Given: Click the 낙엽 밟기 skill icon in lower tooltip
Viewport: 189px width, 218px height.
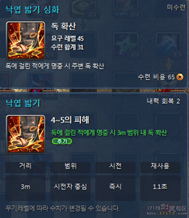Looking at the screenshot, I should (x=26, y=134).
